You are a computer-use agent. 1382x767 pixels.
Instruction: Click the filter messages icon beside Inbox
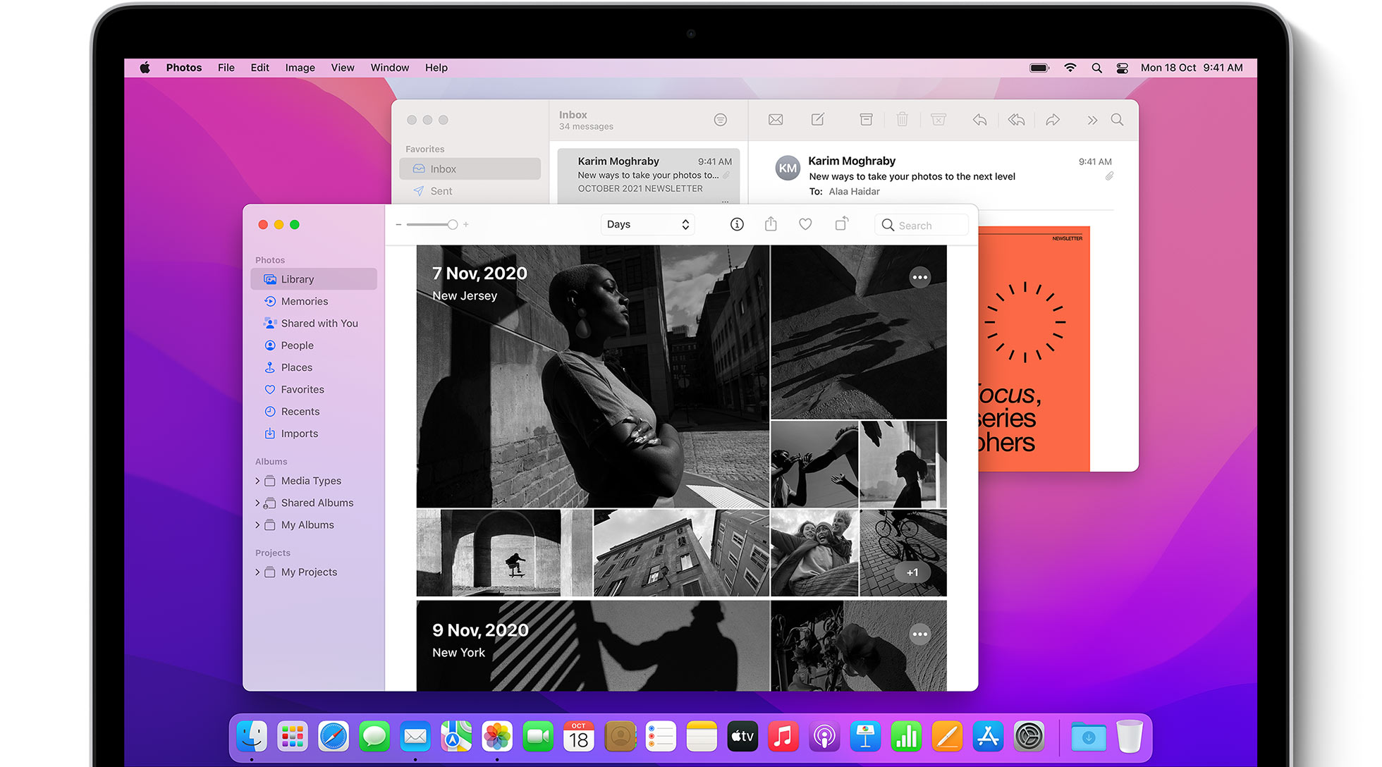pyautogui.click(x=720, y=120)
